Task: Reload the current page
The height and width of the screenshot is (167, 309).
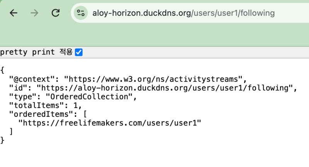Action: [x=56, y=13]
